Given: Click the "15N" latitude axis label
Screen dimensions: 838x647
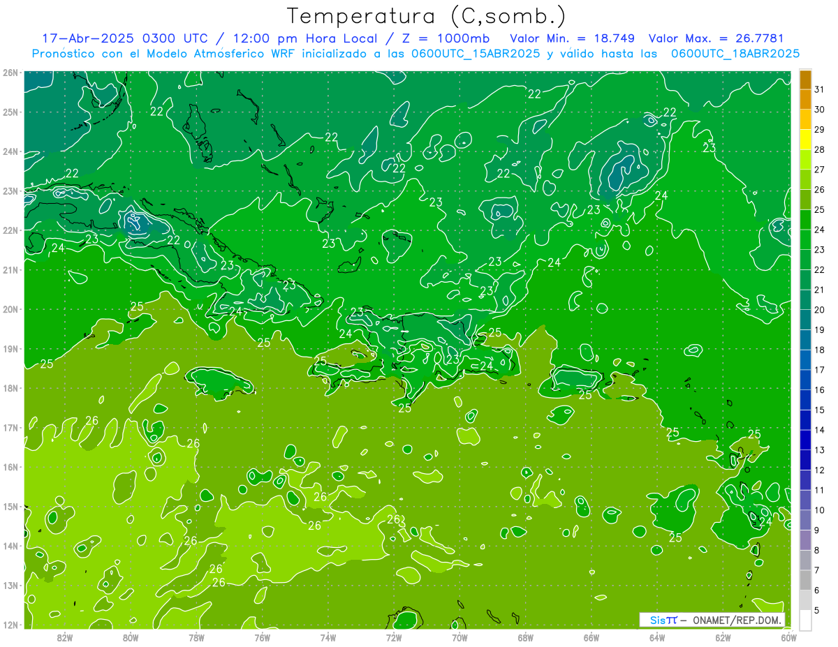Looking at the screenshot, I should click(10, 507).
